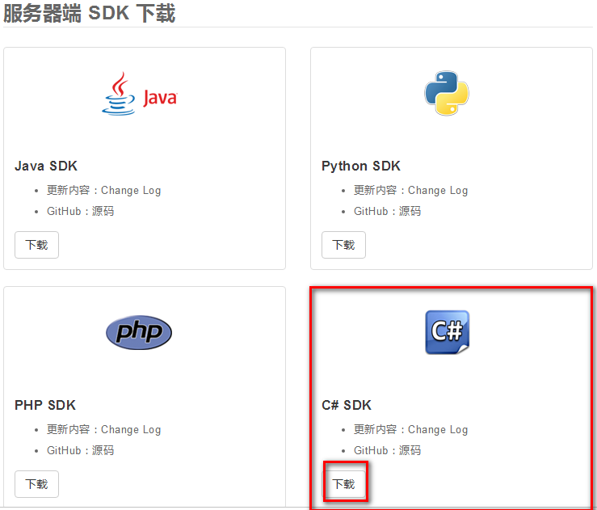The width and height of the screenshot is (597, 510).
Task: Open C# SDK GitHub 源码 link
Action: point(410,450)
